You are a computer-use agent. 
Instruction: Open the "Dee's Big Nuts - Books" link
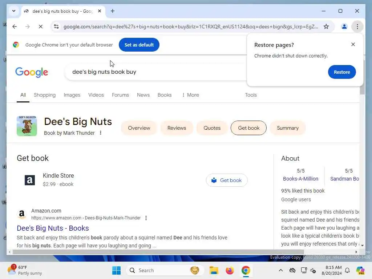tap(53, 228)
